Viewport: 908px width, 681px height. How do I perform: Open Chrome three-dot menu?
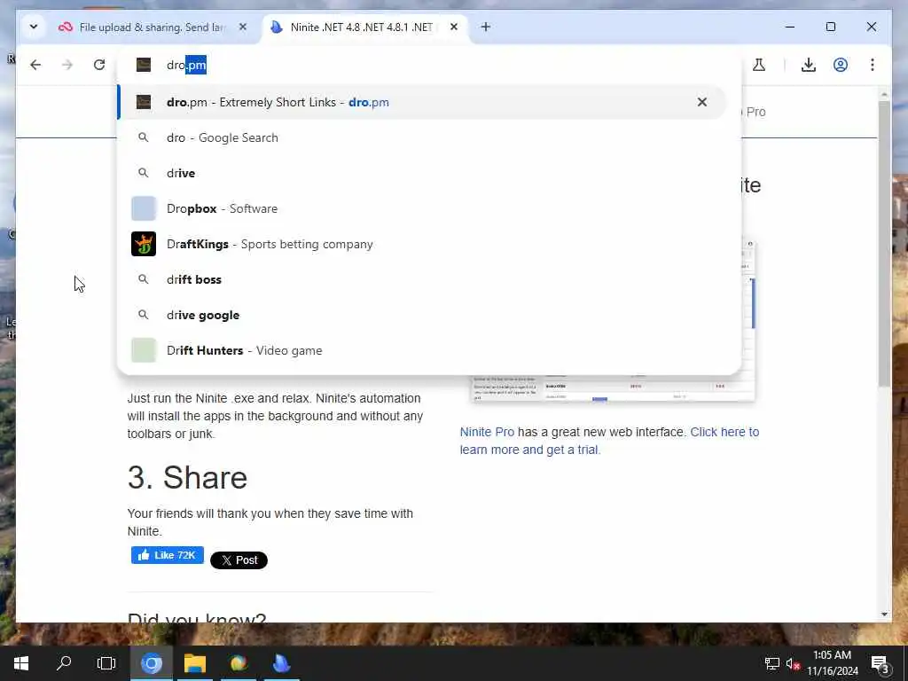coord(873,65)
